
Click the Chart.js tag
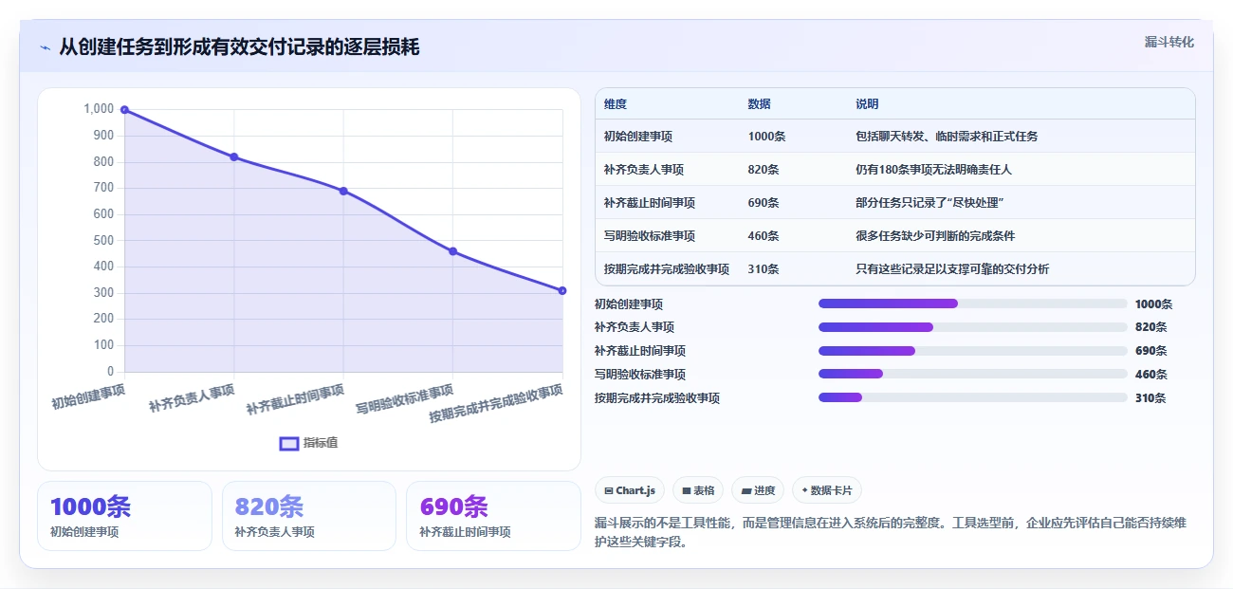coord(631,490)
